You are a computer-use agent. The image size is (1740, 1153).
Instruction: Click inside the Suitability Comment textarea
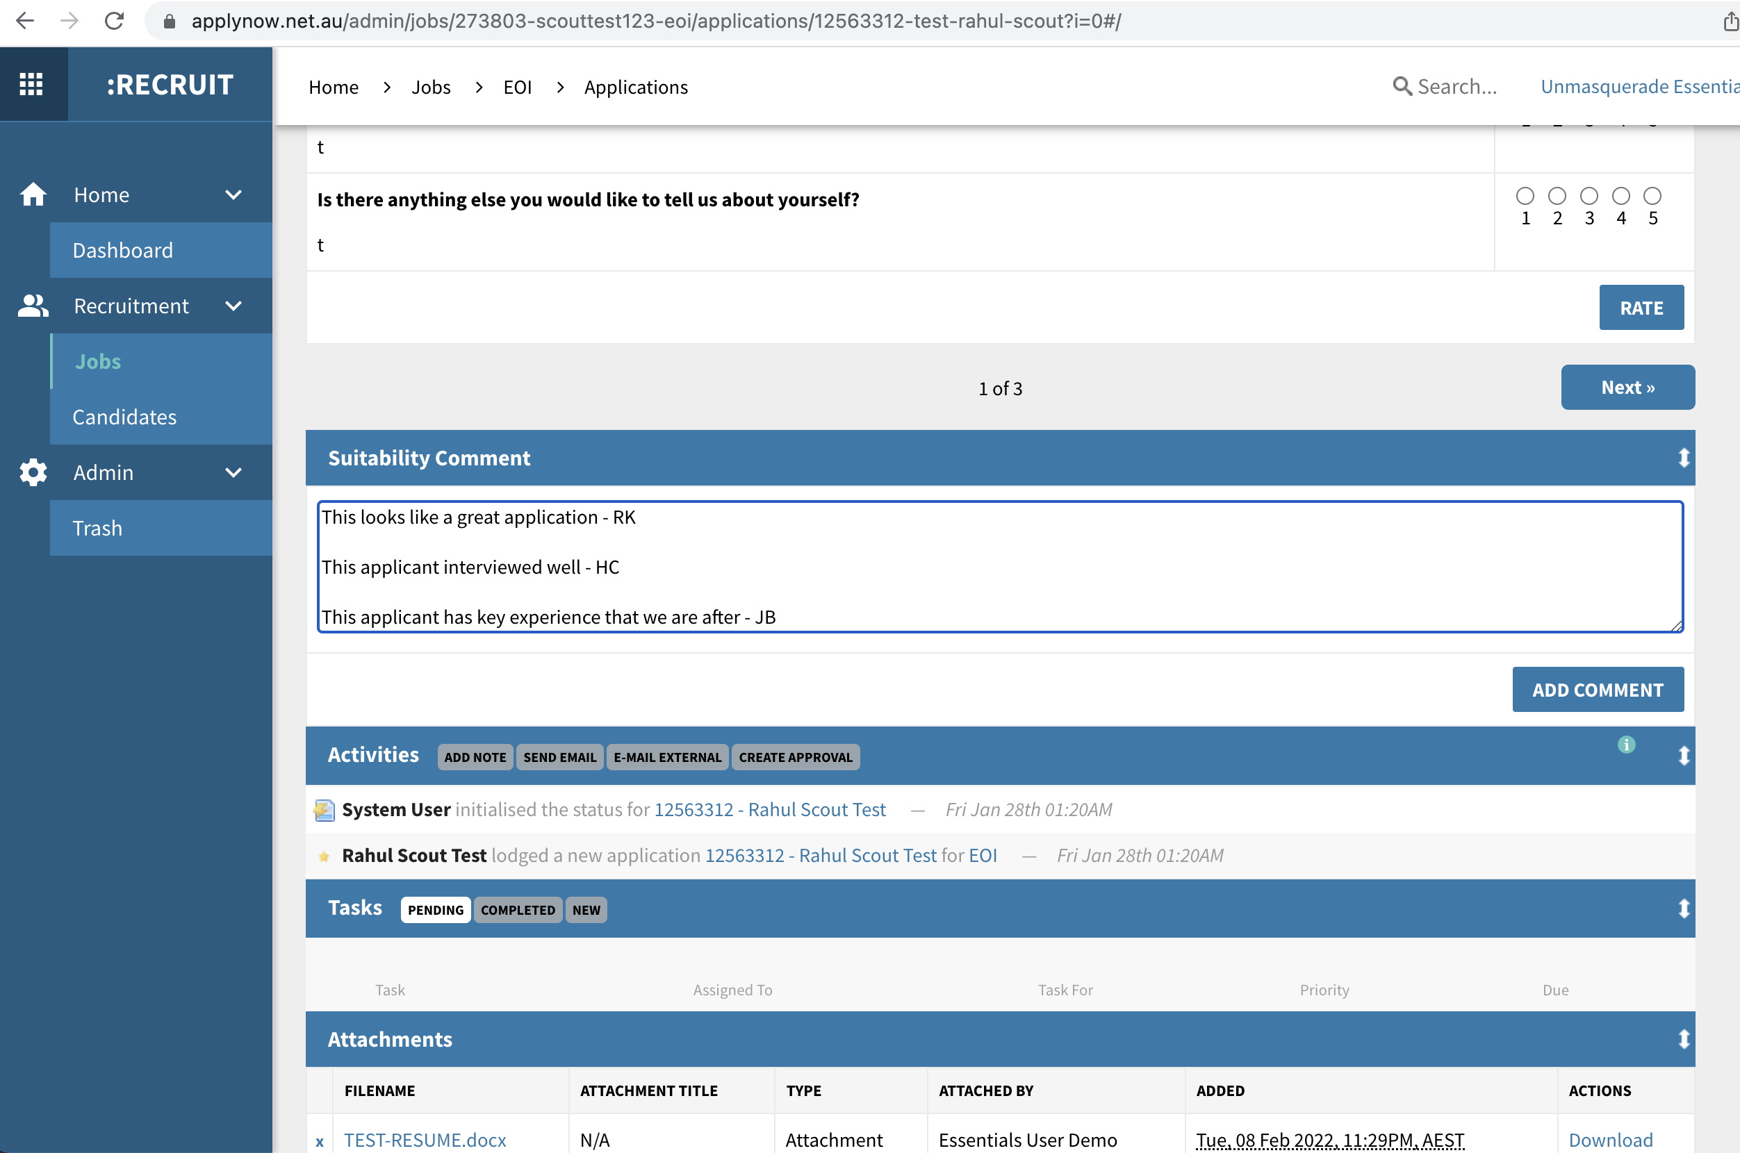tap(1000, 567)
